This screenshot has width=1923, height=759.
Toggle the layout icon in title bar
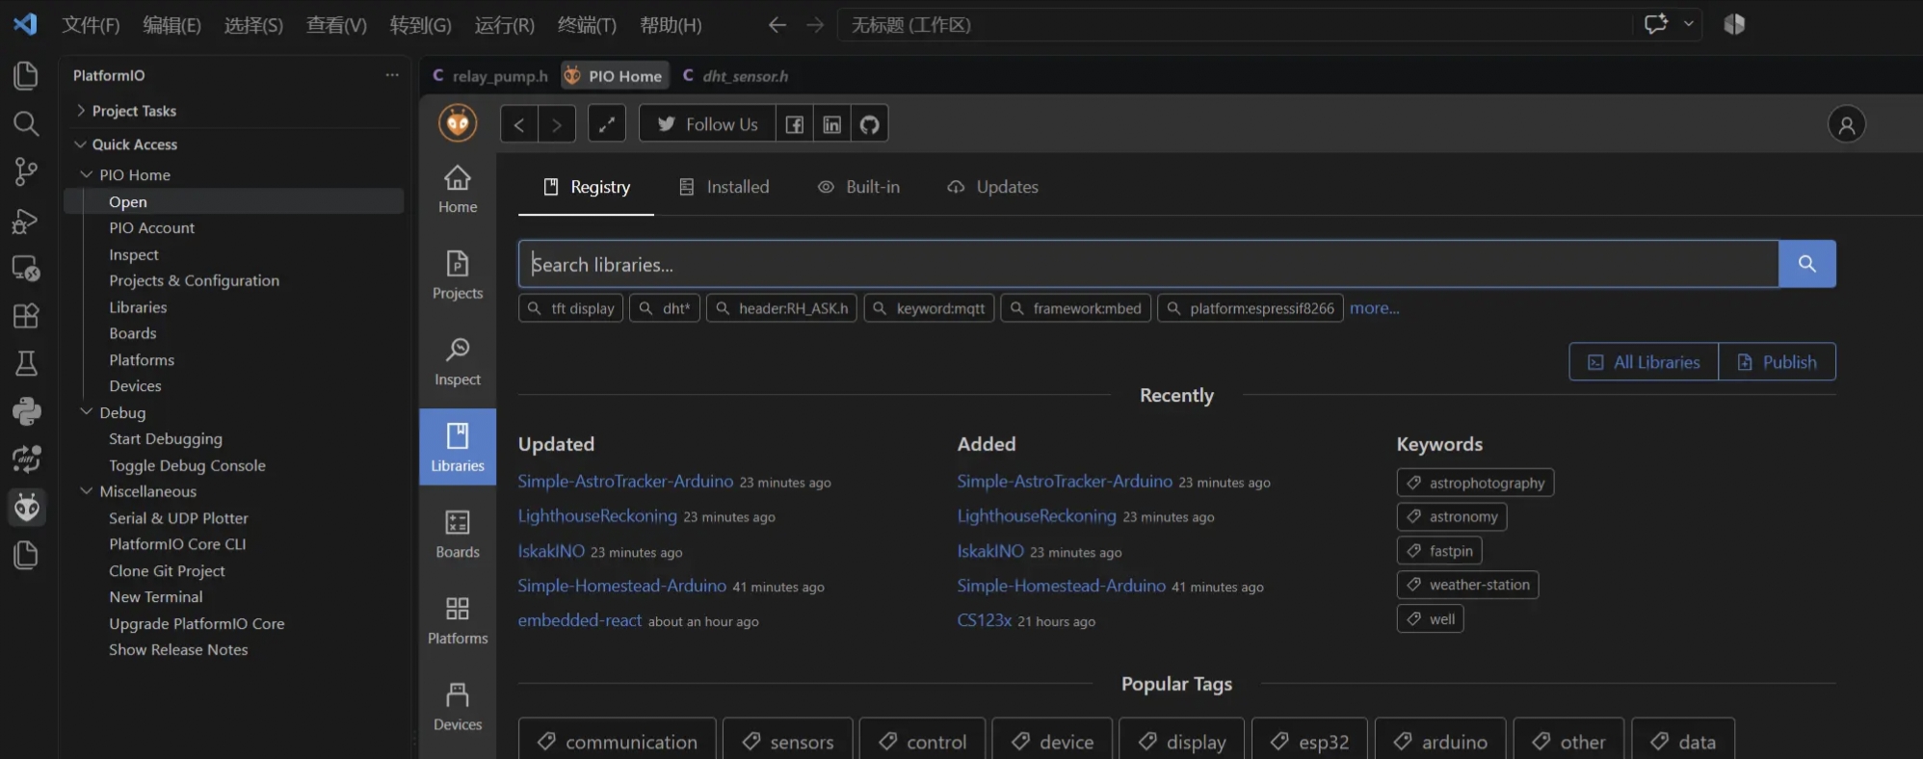coord(1734,25)
